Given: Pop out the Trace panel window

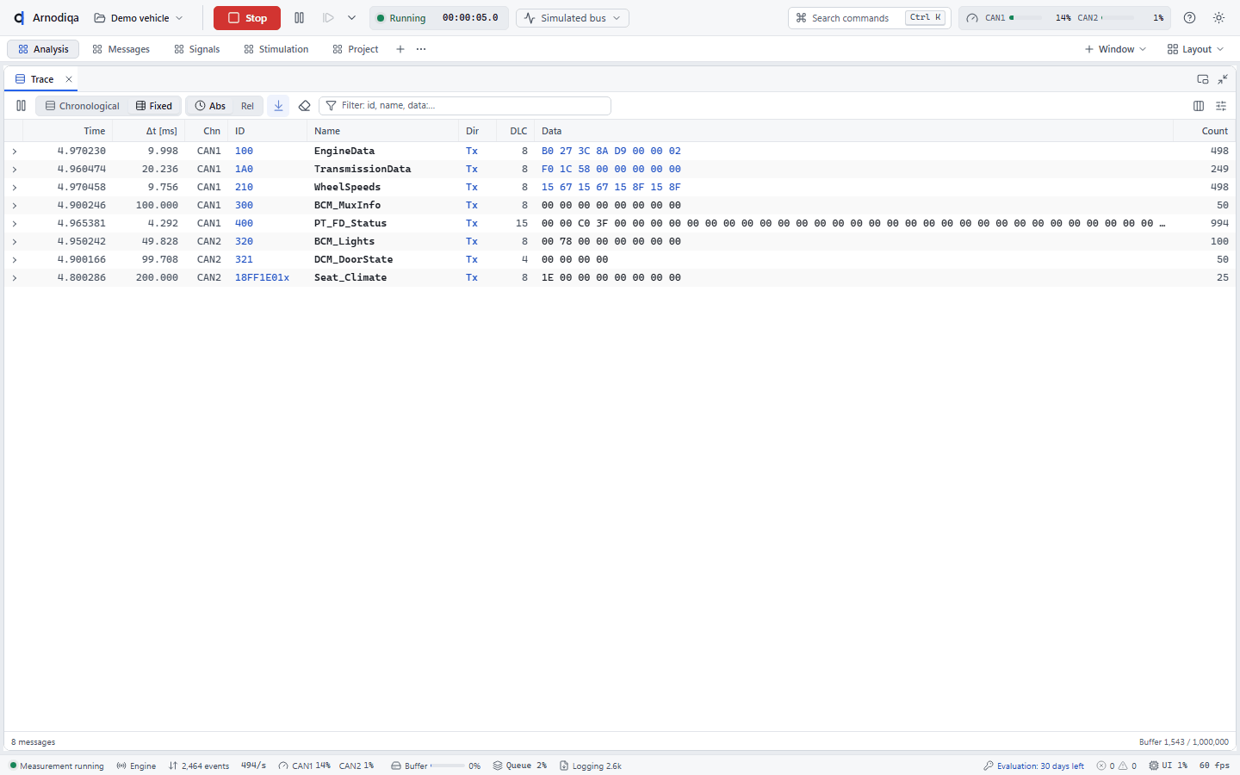Looking at the screenshot, I should [1203, 79].
